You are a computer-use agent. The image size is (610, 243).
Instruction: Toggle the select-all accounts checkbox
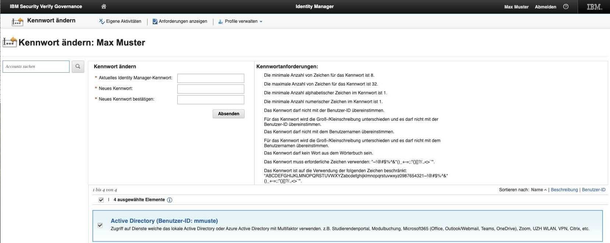click(x=101, y=200)
